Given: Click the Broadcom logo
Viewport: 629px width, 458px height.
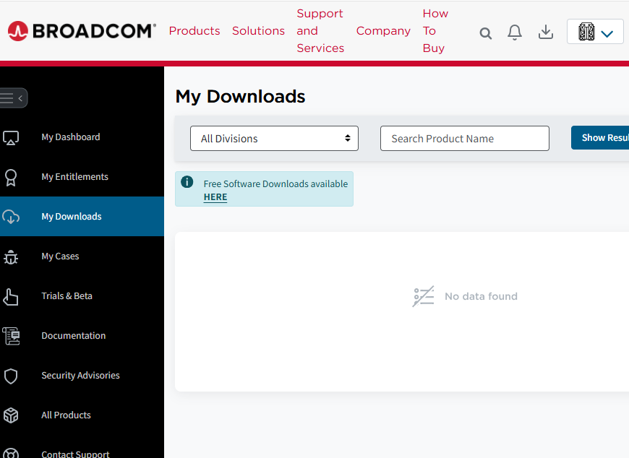Looking at the screenshot, I should click(82, 31).
